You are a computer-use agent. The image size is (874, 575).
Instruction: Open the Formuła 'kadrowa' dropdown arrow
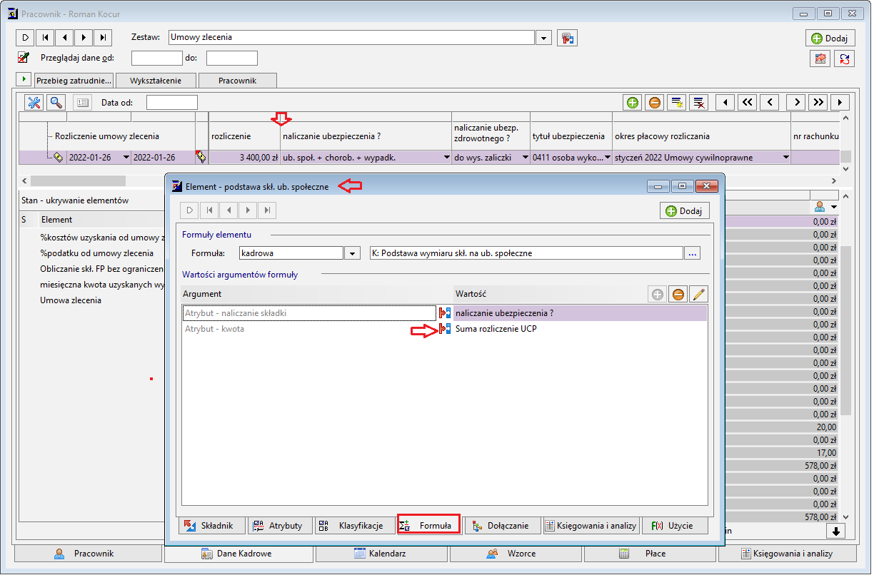coord(352,253)
